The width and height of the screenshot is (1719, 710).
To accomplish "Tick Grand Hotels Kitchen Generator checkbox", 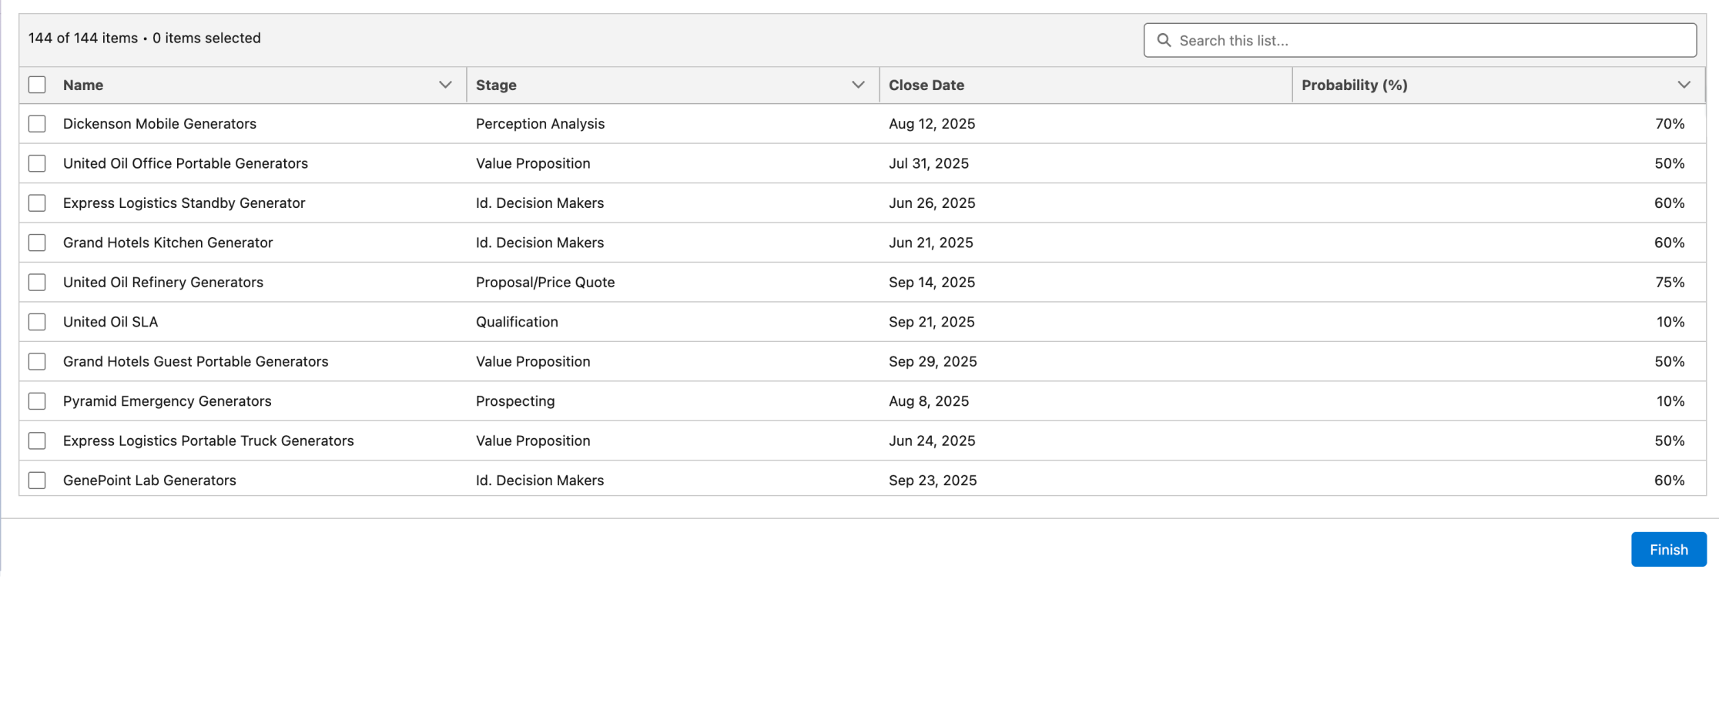I will [37, 243].
